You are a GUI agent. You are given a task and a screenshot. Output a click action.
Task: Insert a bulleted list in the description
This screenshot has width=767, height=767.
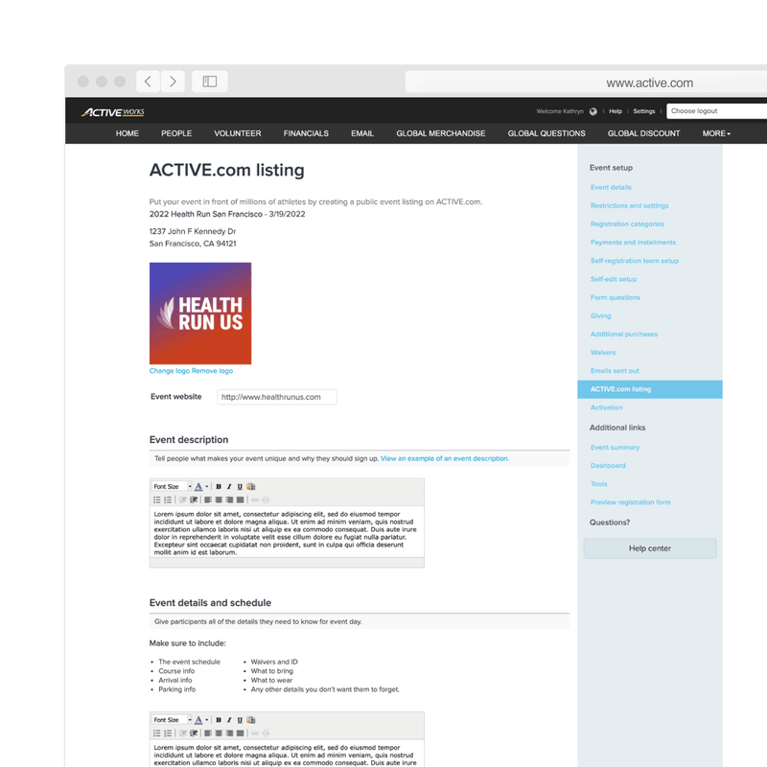156,500
